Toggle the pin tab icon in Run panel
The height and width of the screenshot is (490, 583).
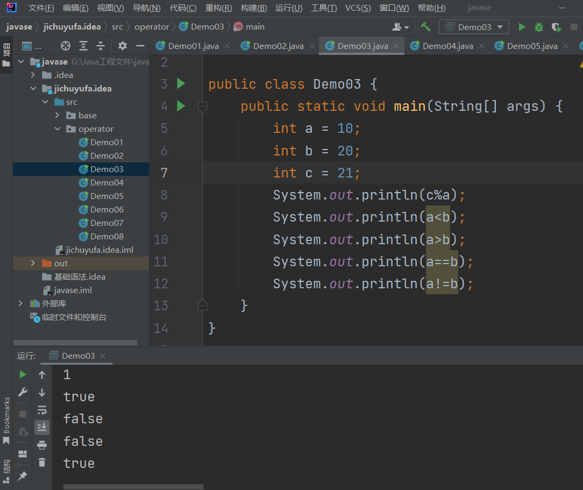(x=23, y=476)
